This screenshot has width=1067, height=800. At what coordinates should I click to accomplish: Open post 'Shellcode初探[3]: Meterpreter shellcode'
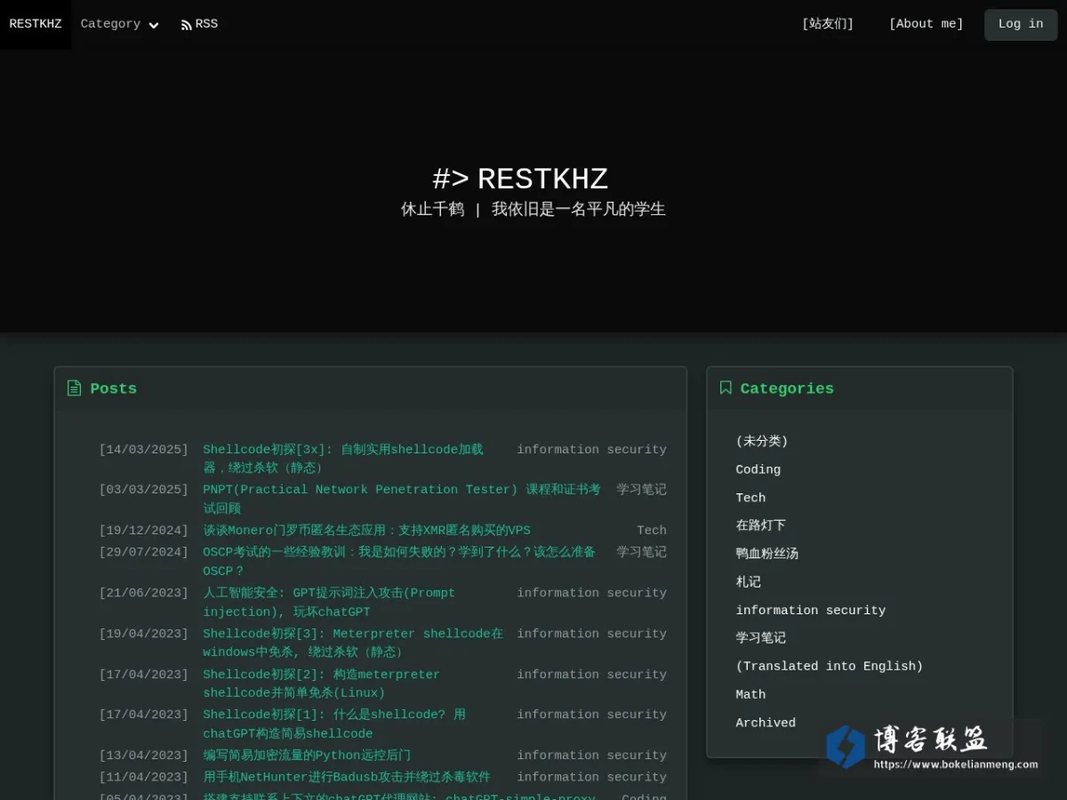pos(353,643)
